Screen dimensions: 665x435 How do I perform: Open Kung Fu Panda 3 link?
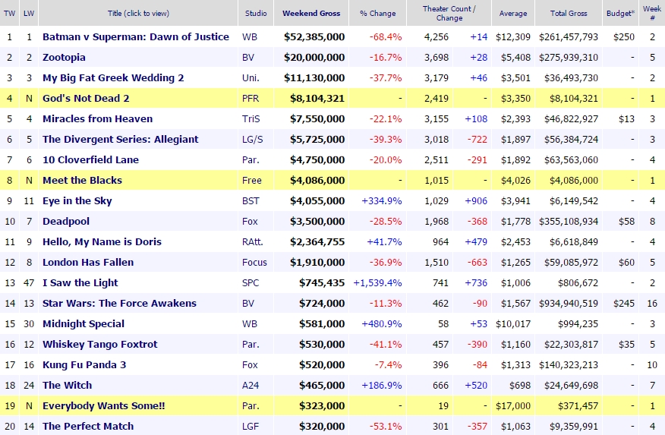[84, 364]
